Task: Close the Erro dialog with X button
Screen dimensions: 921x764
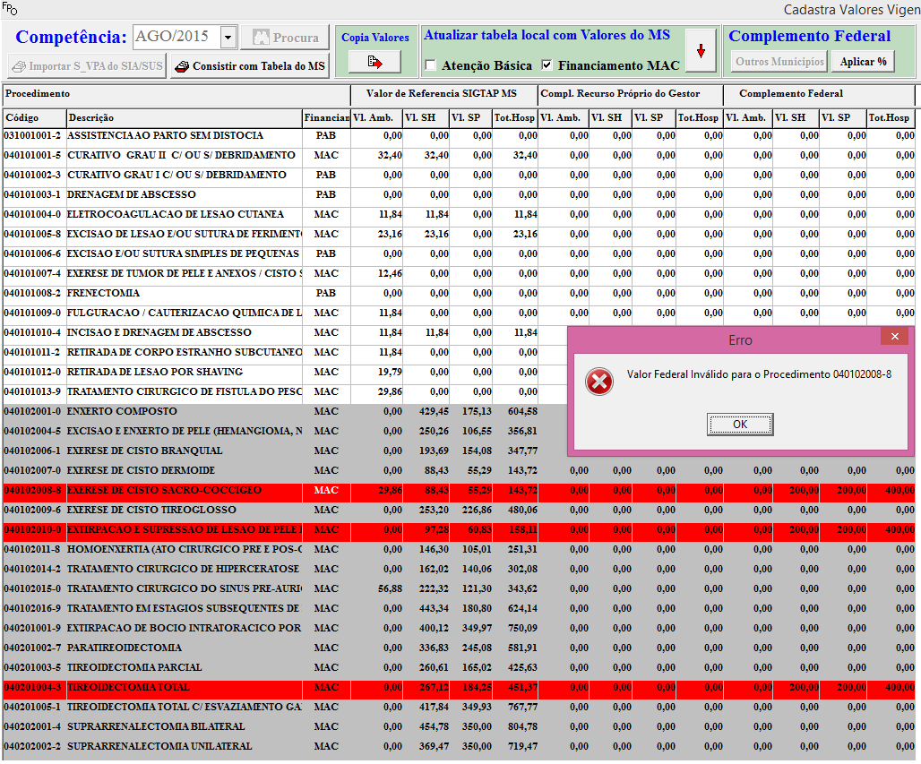Action: pos(893,337)
